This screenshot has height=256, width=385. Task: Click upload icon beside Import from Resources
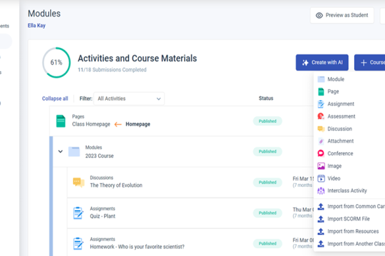[321, 231]
